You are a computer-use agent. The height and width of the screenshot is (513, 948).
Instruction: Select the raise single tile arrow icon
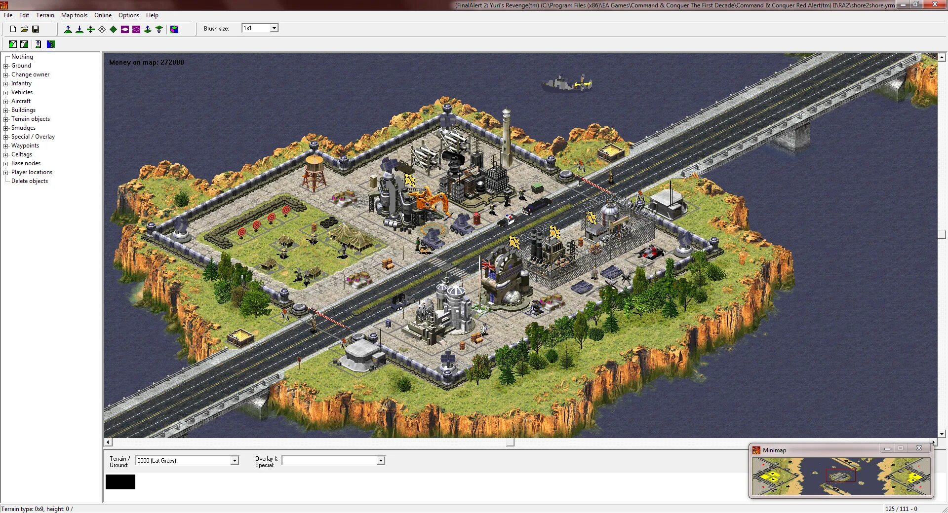click(148, 29)
